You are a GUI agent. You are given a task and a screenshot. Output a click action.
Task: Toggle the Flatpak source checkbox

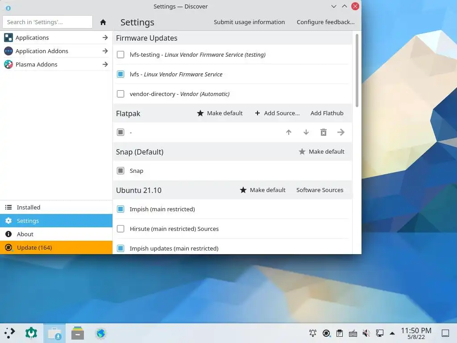coord(120,132)
